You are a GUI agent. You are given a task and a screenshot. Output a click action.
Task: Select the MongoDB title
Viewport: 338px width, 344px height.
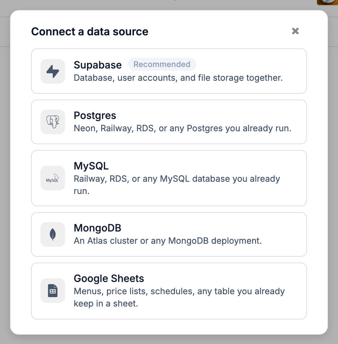pos(97,228)
